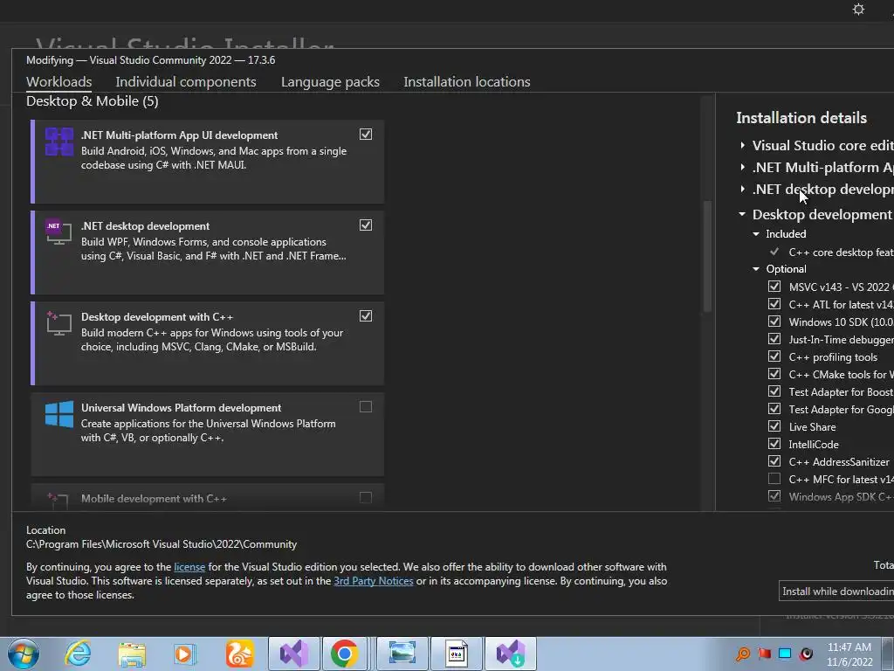Screen dimensions: 894x671
Task: Uncheck C++ AddressSanitizer option
Action: 774,461
